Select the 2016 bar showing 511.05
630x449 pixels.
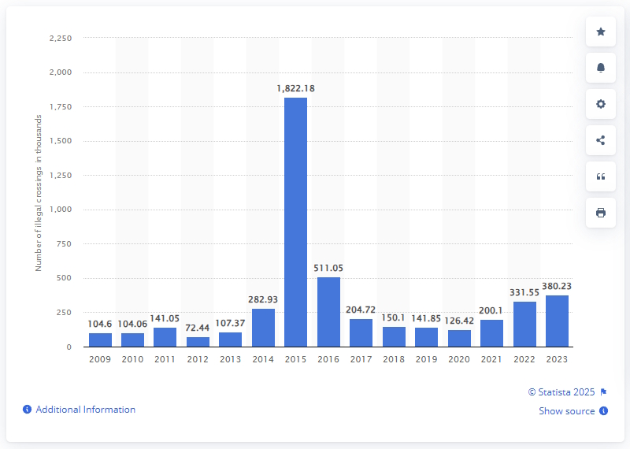328,312
